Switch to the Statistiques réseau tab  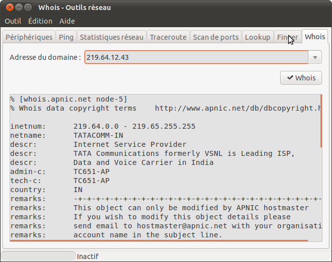112,37
